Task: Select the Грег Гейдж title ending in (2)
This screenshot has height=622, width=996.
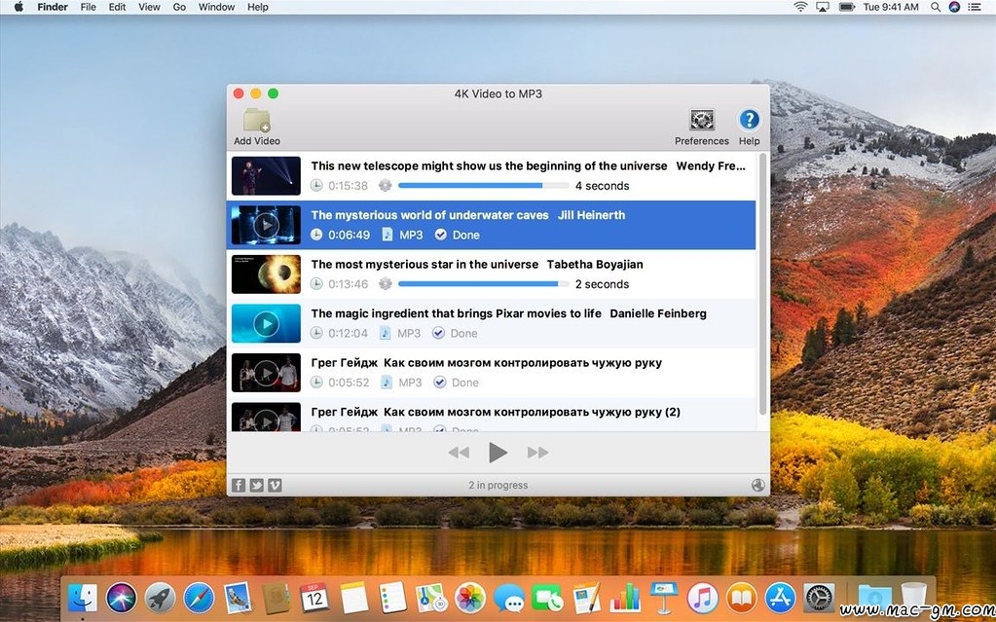Action: [496, 412]
